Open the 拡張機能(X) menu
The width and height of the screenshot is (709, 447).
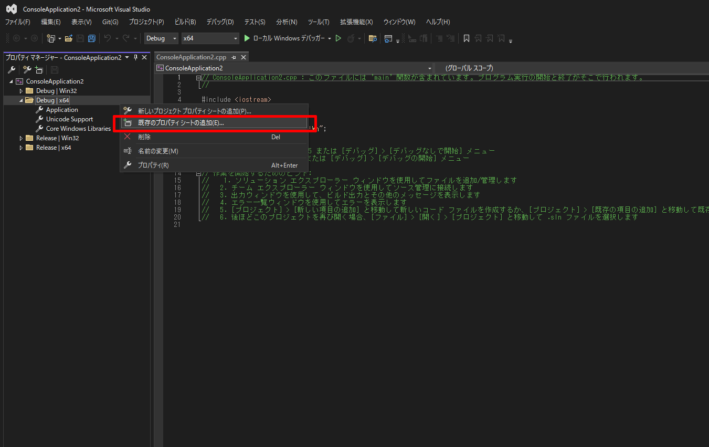[x=356, y=22]
